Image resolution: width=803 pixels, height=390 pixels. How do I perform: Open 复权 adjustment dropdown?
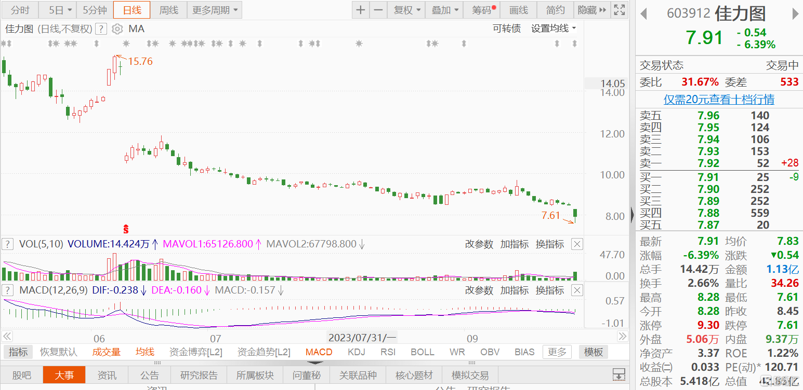pyautogui.click(x=406, y=10)
